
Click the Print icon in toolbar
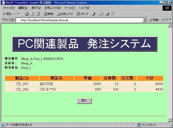[x=107, y=14]
